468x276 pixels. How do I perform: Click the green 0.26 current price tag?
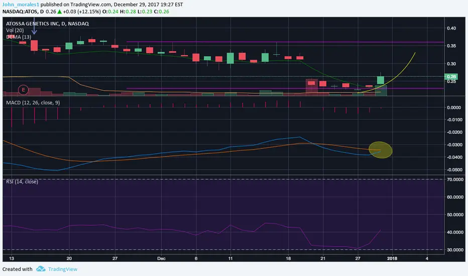[x=451, y=77]
